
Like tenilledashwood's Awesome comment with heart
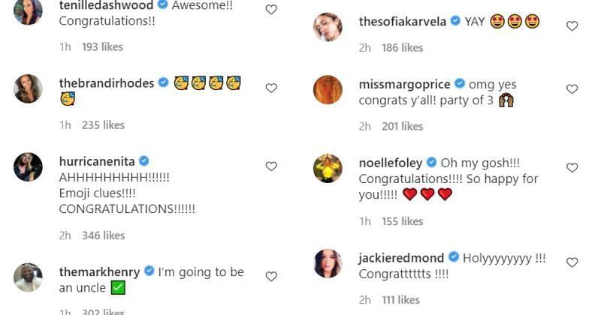(271, 10)
